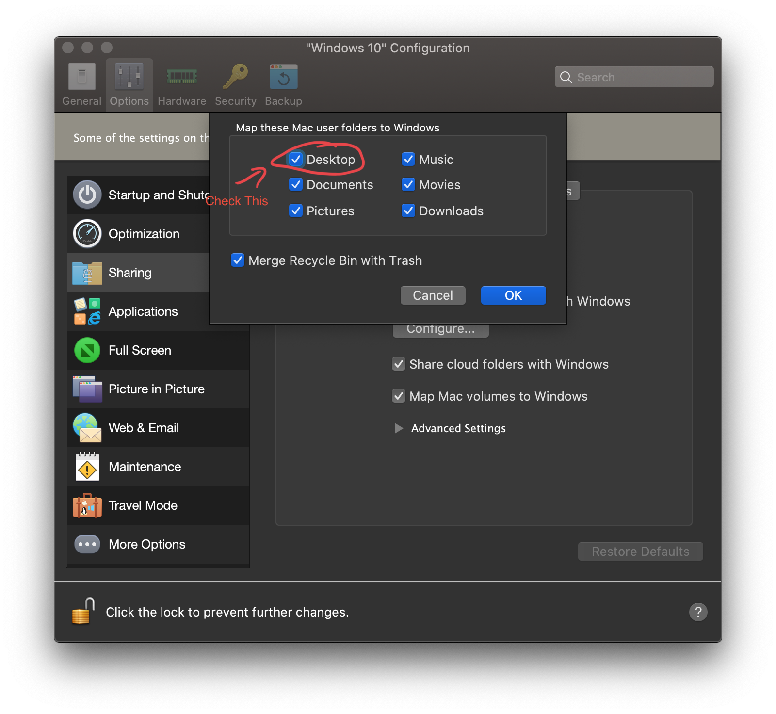Click the Travel Mode suitcase icon

[x=87, y=505]
